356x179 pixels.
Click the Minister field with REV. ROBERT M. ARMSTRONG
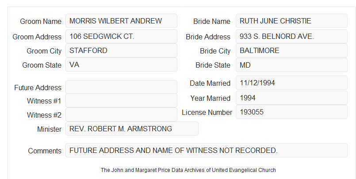(x=132, y=129)
